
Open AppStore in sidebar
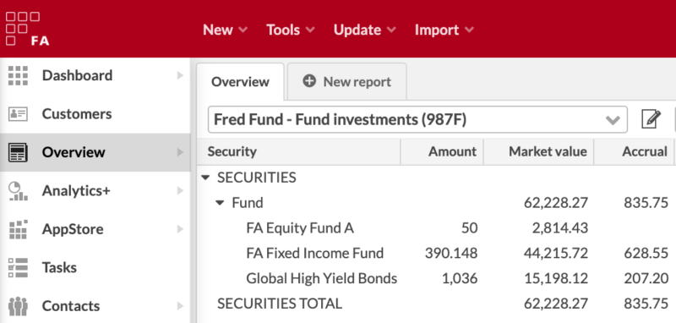tap(95, 229)
